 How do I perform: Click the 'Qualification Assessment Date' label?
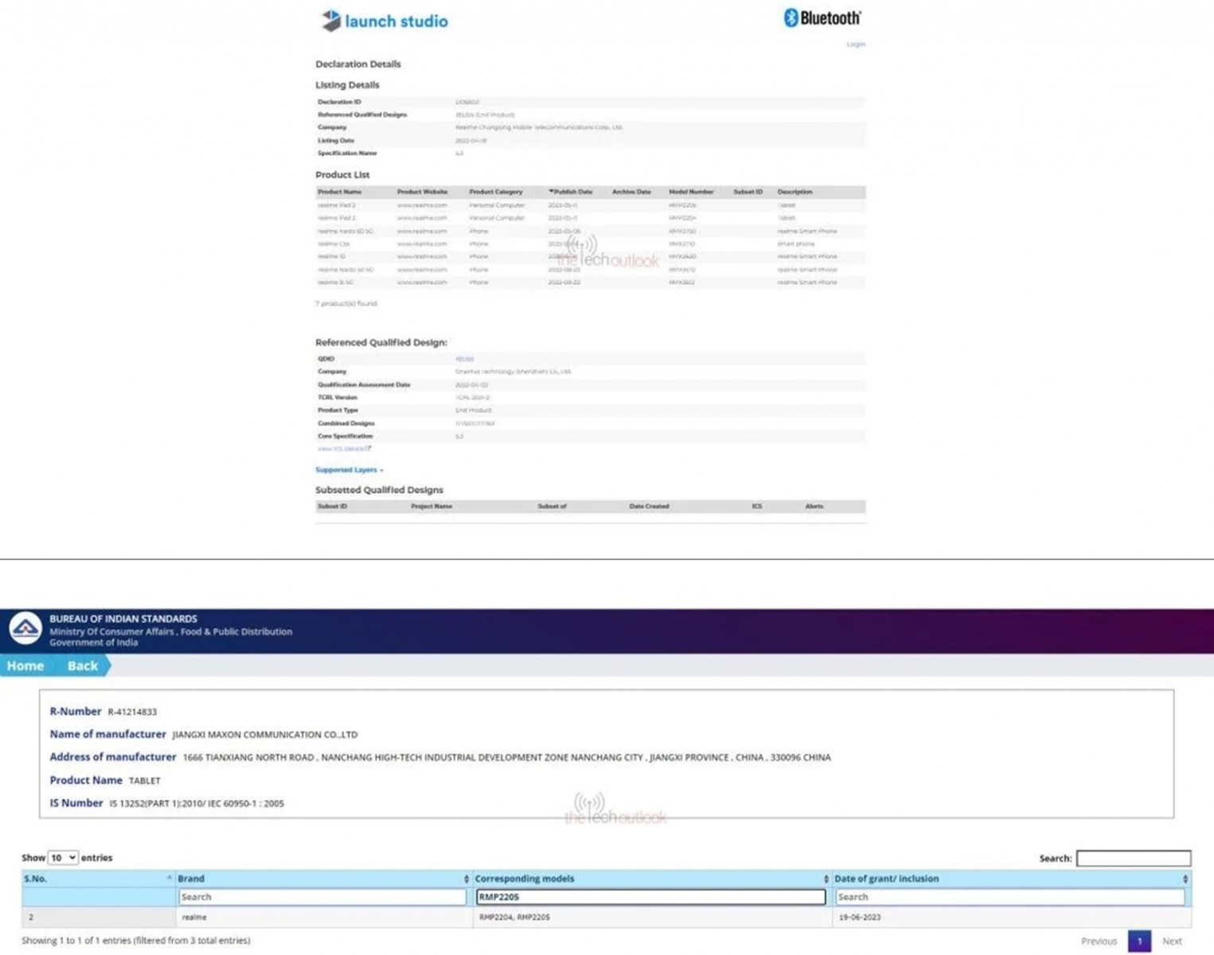coord(364,384)
